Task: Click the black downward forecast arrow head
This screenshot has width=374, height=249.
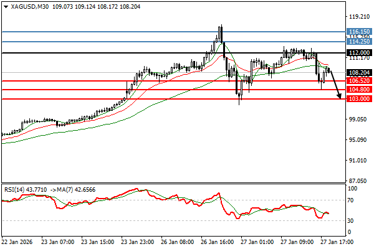Action: pyautogui.click(x=339, y=96)
